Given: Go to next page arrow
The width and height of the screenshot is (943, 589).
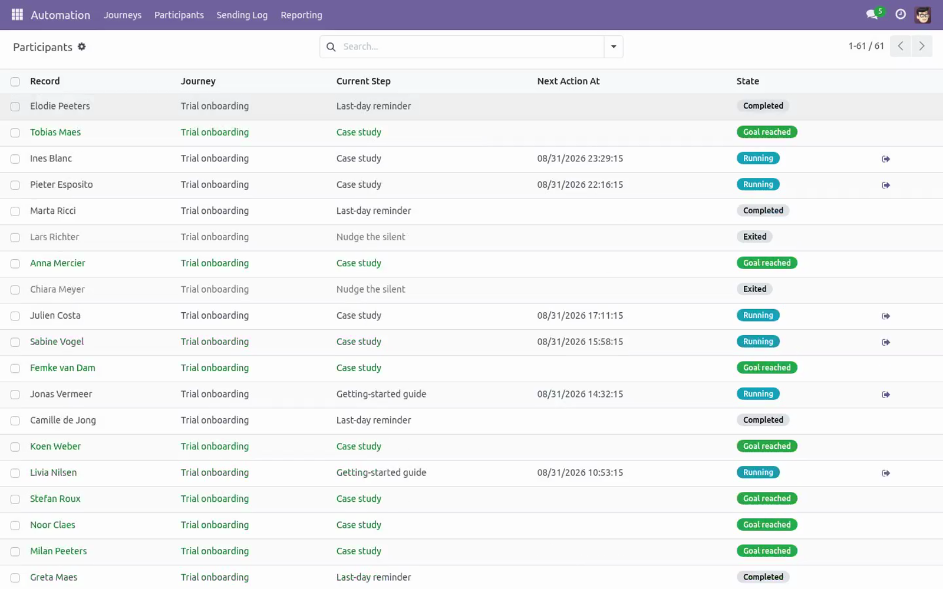Looking at the screenshot, I should point(922,46).
